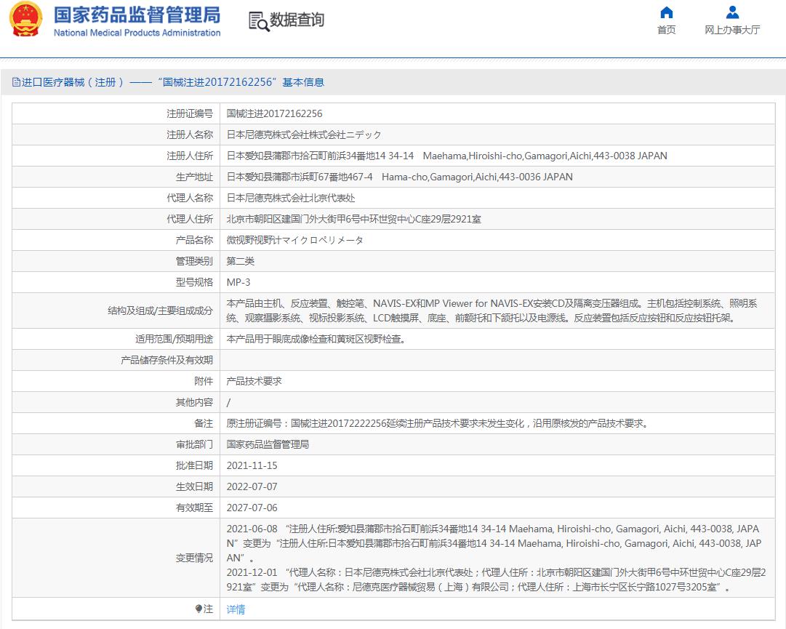The width and height of the screenshot is (786, 629).
Task: Select registration number 国械注进20172162256 value
Action: (274, 113)
